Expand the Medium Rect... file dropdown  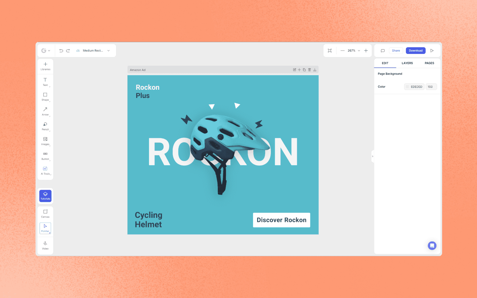108,51
